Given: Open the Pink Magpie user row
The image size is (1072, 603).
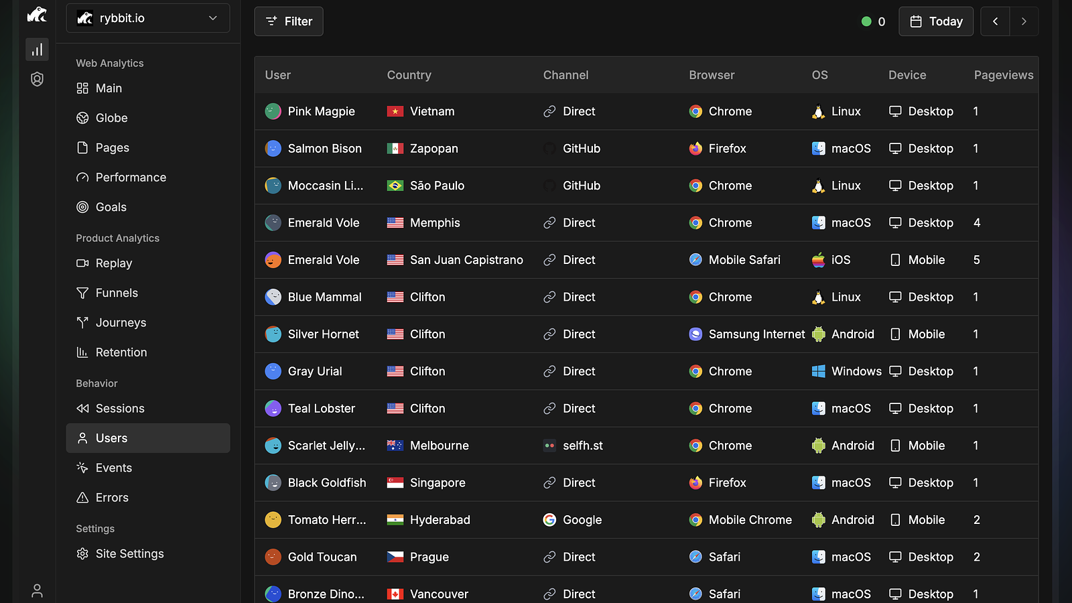Looking at the screenshot, I should [647, 111].
